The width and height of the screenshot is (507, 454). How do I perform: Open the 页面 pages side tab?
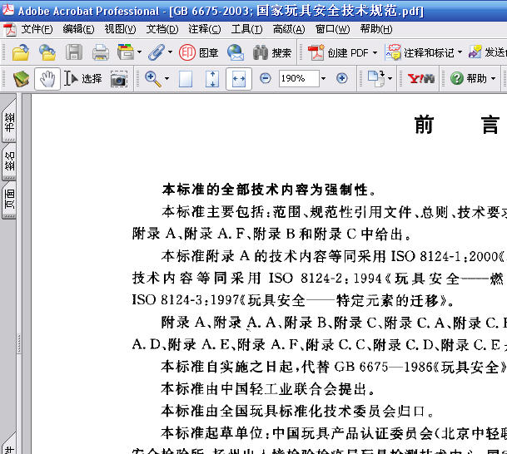9,199
